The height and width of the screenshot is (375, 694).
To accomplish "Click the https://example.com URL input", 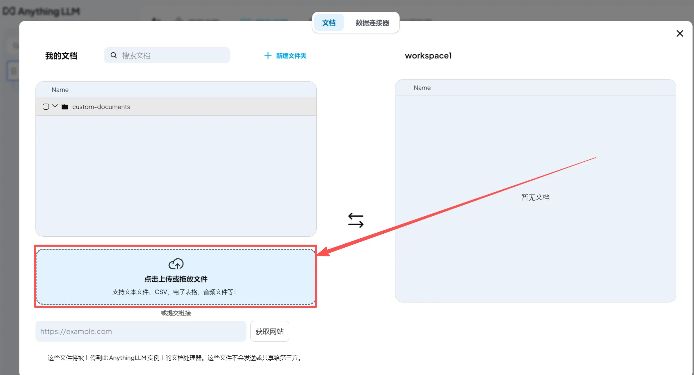I will (141, 331).
